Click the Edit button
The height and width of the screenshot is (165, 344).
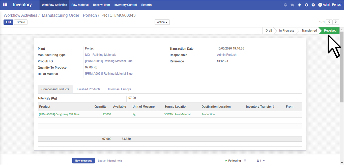pyautogui.click(x=8, y=22)
